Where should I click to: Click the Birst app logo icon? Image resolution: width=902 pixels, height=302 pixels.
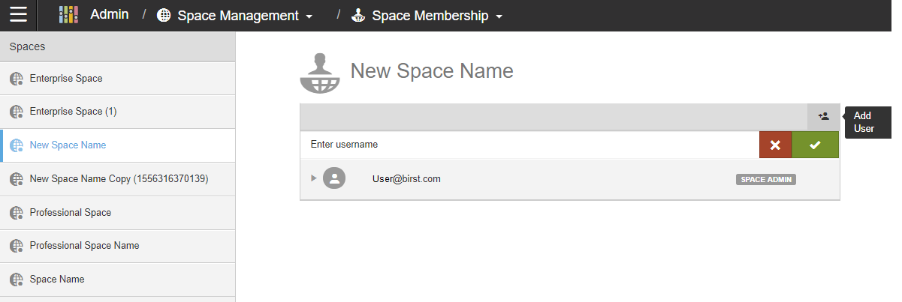pyautogui.click(x=68, y=15)
